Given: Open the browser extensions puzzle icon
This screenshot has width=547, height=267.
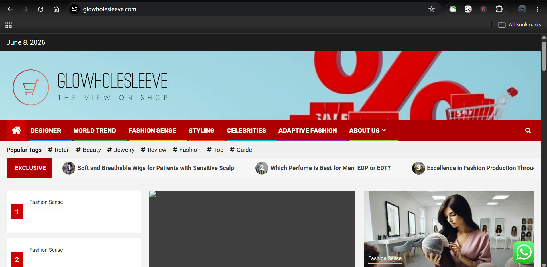Looking at the screenshot, I should click(x=499, y=9).
